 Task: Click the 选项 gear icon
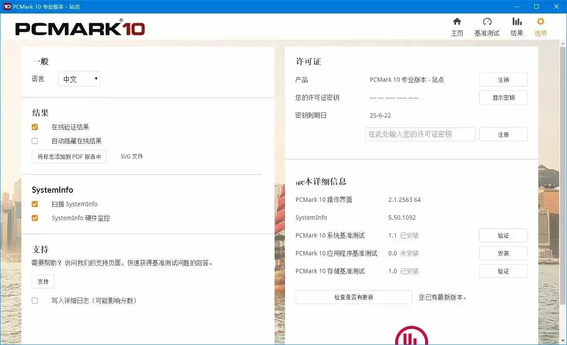click(x=540, y=25)
